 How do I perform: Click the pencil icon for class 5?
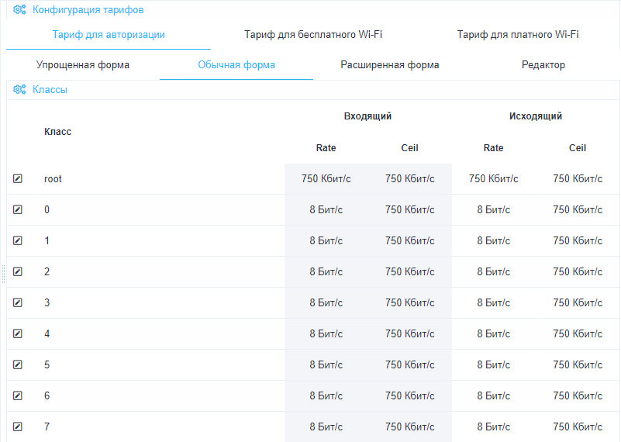pyautogui.click(x=18, y=364)
